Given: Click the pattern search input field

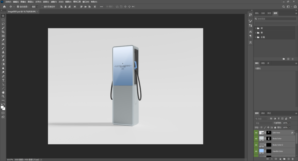Looking at the screenshot, I should pos(277,19).
